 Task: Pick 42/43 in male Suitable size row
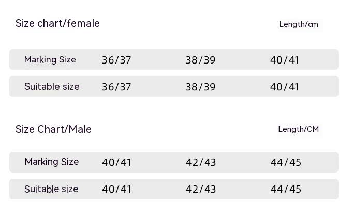click(201, 189)
